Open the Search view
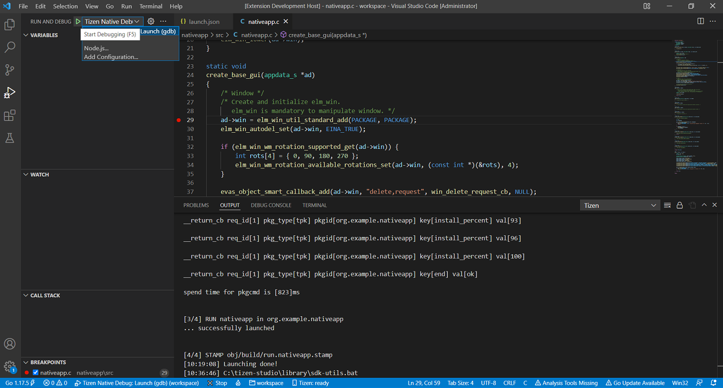Viewport: 723px width, 388px height. point(9,47)
